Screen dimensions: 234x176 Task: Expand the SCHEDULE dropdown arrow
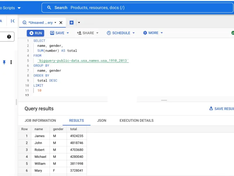134,33
